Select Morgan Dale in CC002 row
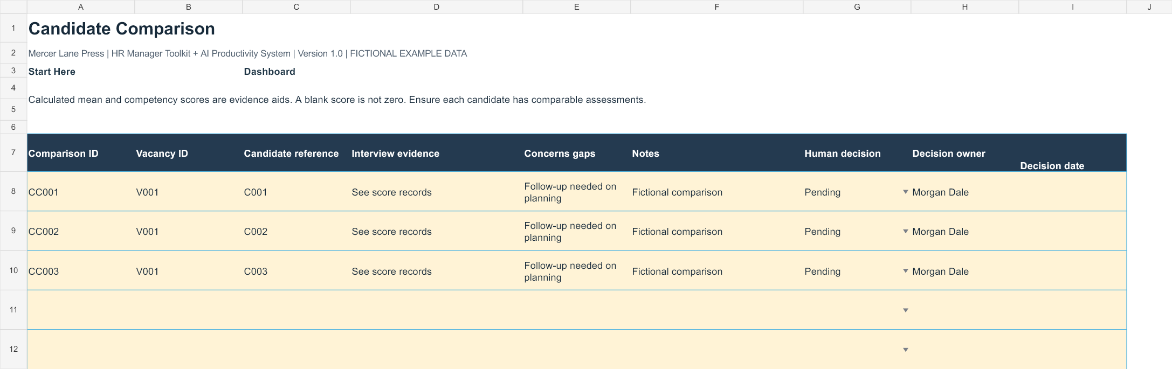The height and width of the screenshot is (369, 1172). point(965,231)
